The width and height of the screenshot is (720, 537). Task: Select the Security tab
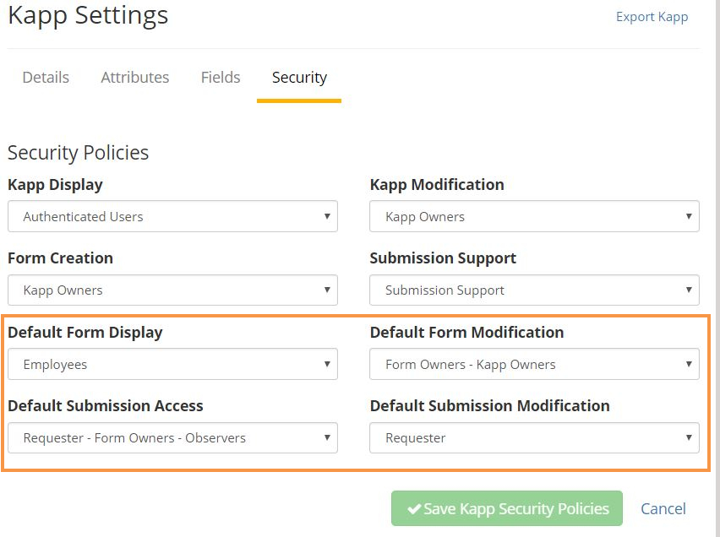(299, 78)
